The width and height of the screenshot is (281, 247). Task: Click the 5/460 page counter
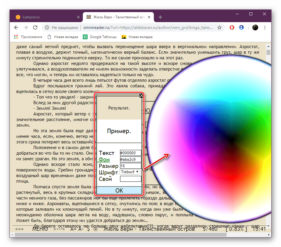(210, 229)
